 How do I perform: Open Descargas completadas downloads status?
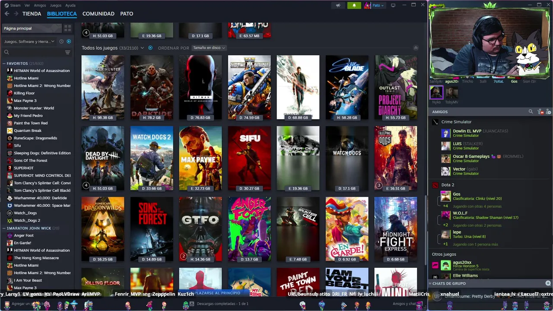click(x=218, y=304)
